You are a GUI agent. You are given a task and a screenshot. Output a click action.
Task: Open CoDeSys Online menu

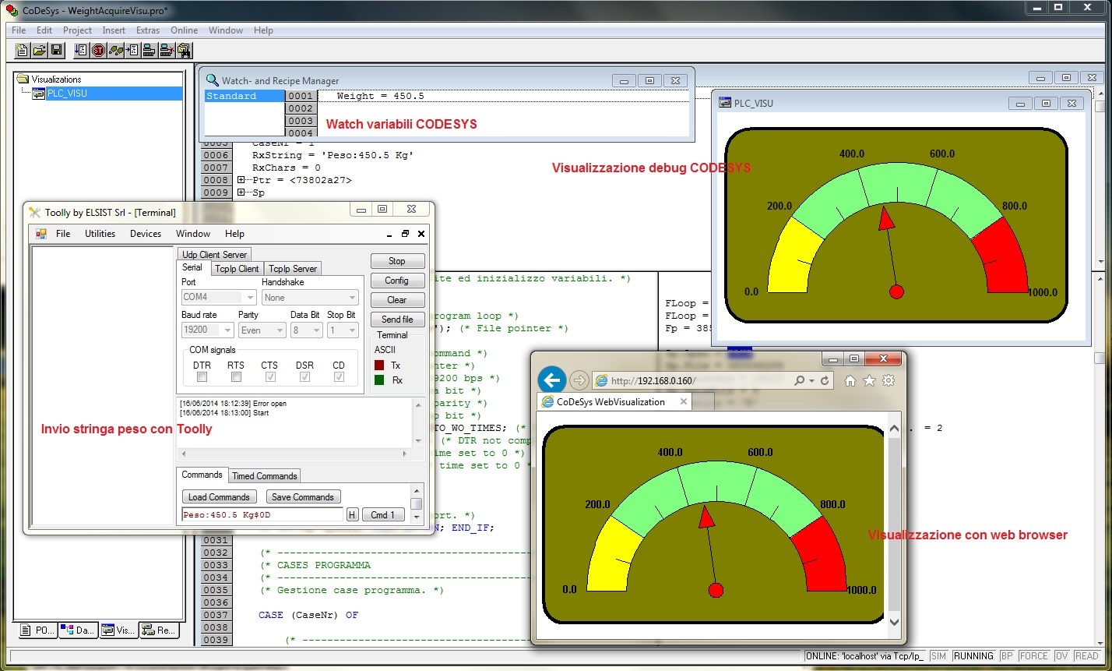tap(185, 30)
